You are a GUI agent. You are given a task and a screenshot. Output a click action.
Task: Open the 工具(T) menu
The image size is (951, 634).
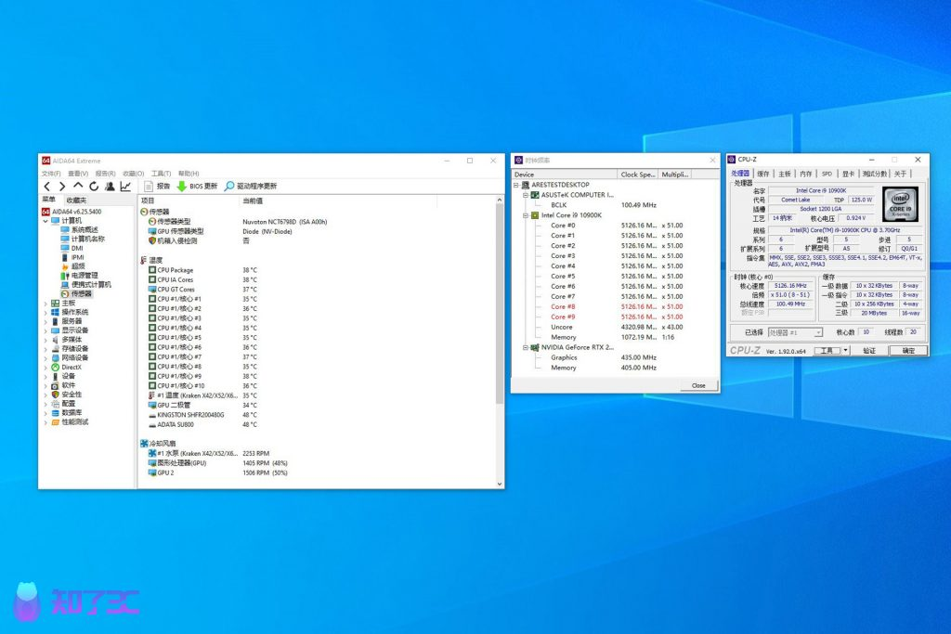point(161,174)
